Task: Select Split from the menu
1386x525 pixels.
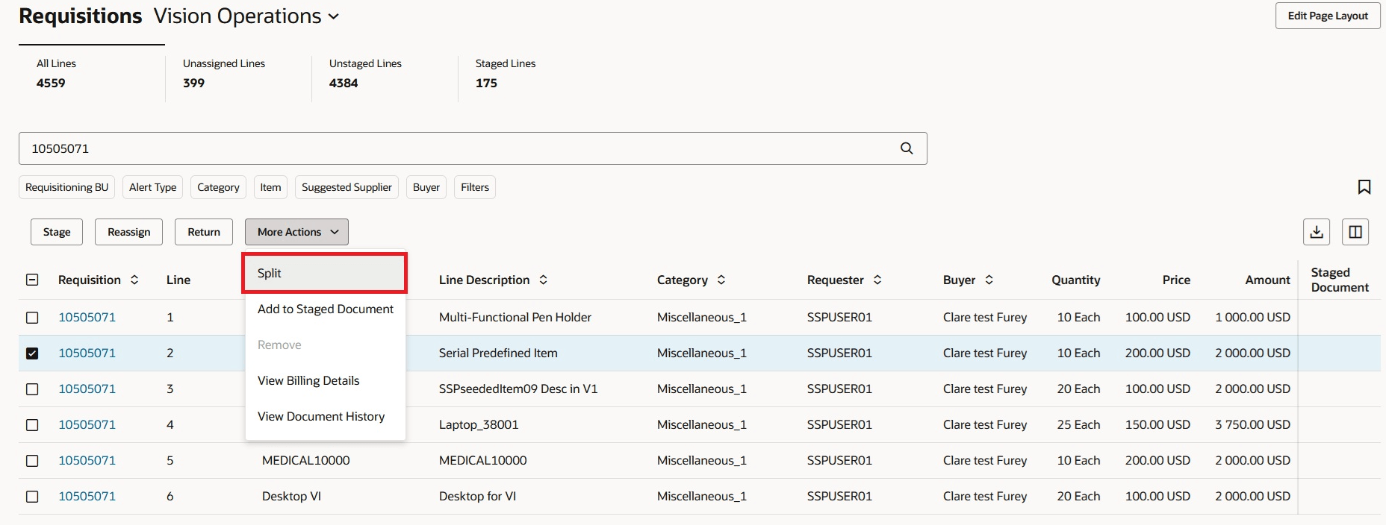Action: tap(325, 273)
